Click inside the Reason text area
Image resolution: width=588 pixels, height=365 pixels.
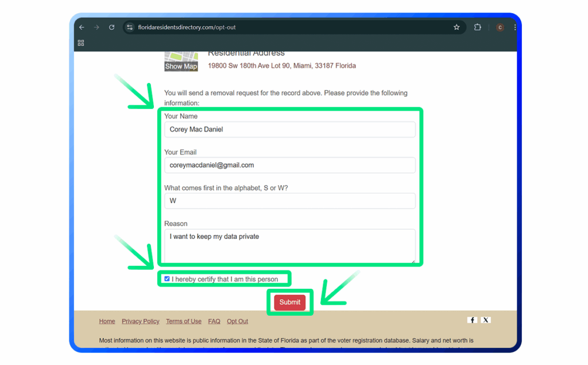[289, 245]
